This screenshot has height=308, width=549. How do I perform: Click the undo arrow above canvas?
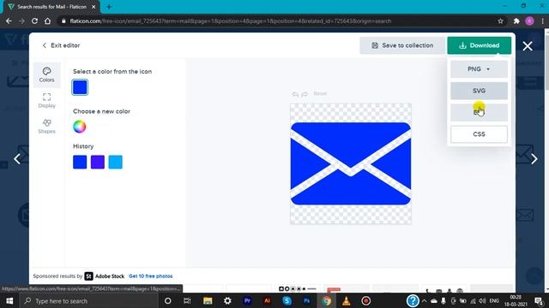pos(295,94)
